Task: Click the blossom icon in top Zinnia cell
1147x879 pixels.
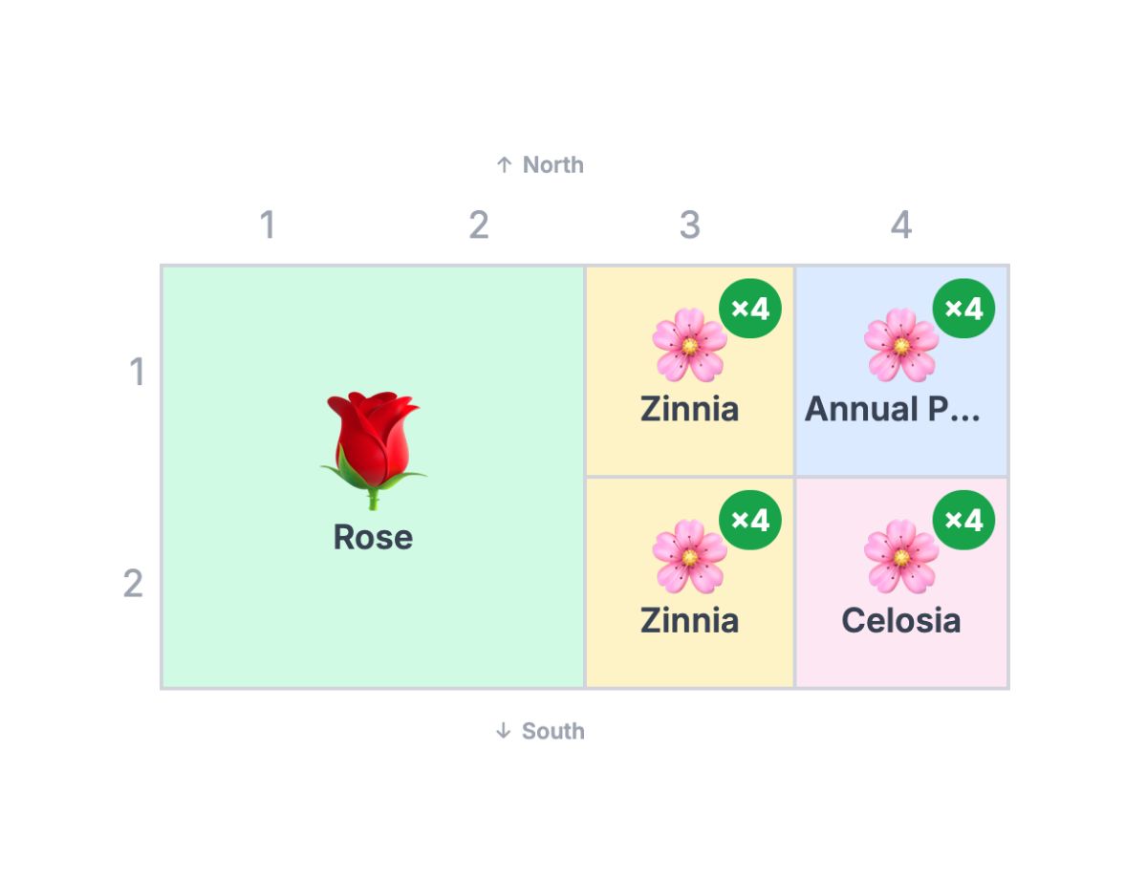Action: click(690, 345)
